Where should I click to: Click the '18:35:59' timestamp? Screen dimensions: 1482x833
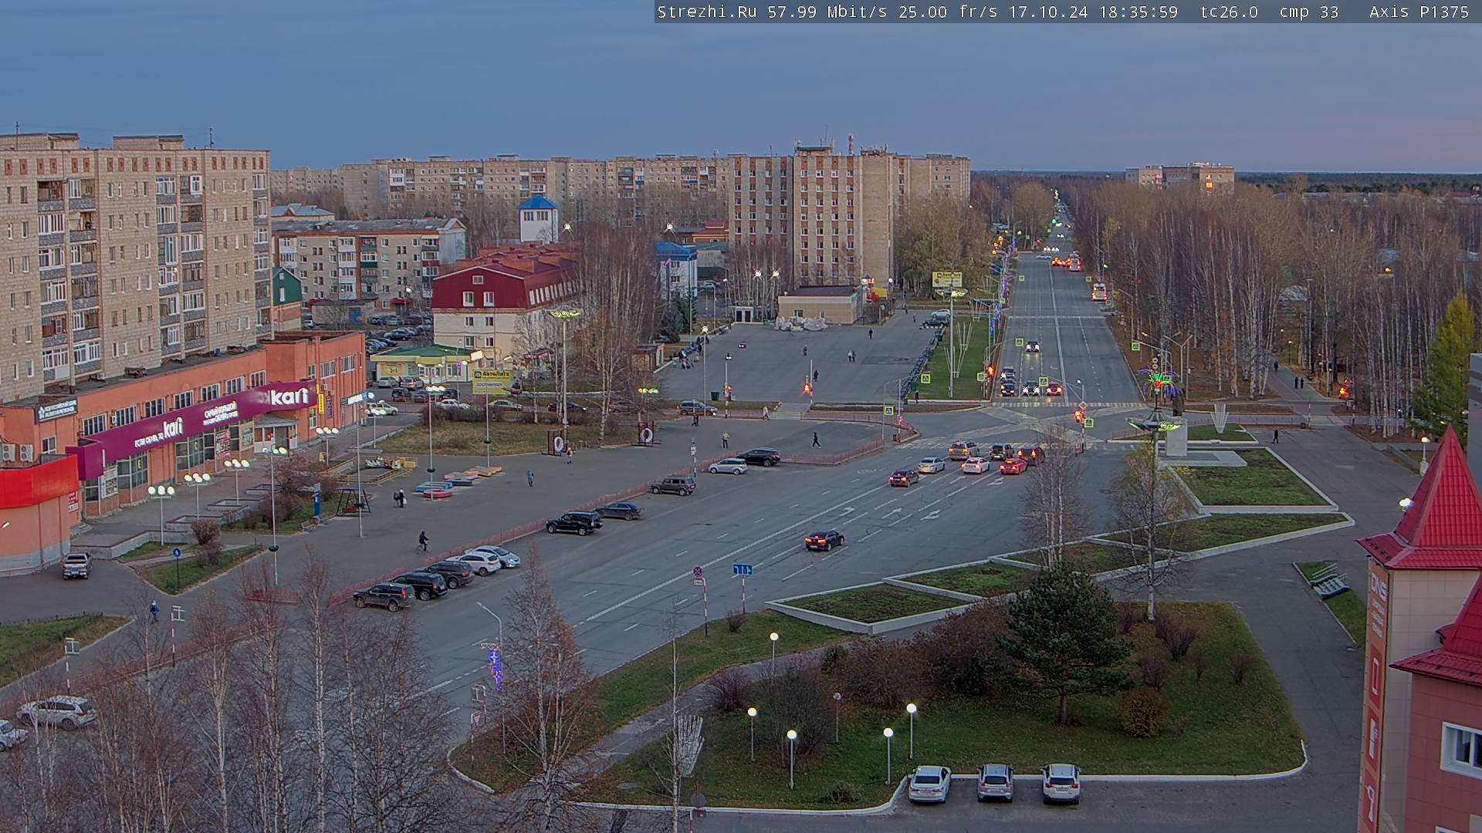coord(1139,12)
